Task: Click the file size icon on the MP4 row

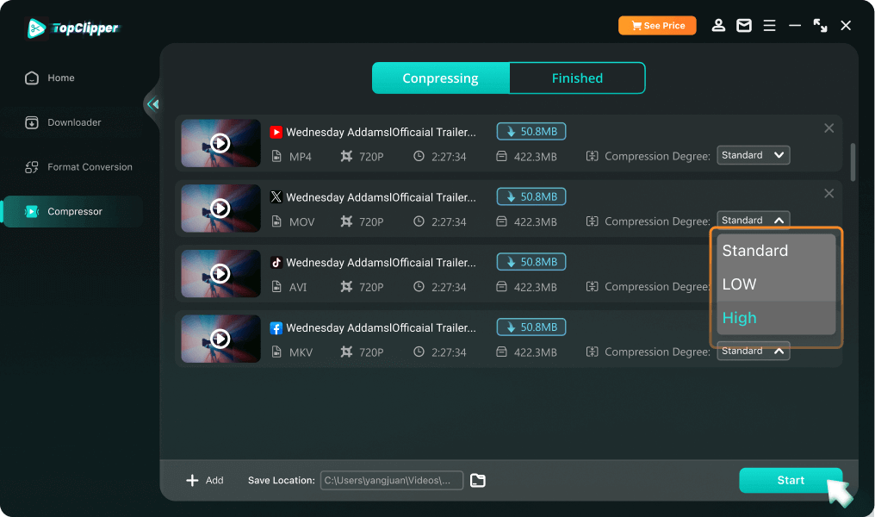Action: (x=502, y=156)
